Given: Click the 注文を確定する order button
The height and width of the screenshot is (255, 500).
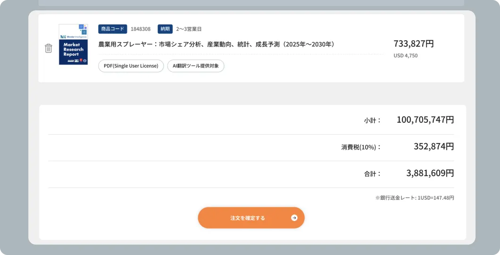Looking at the screenshot, I should (x=251, y=218).
